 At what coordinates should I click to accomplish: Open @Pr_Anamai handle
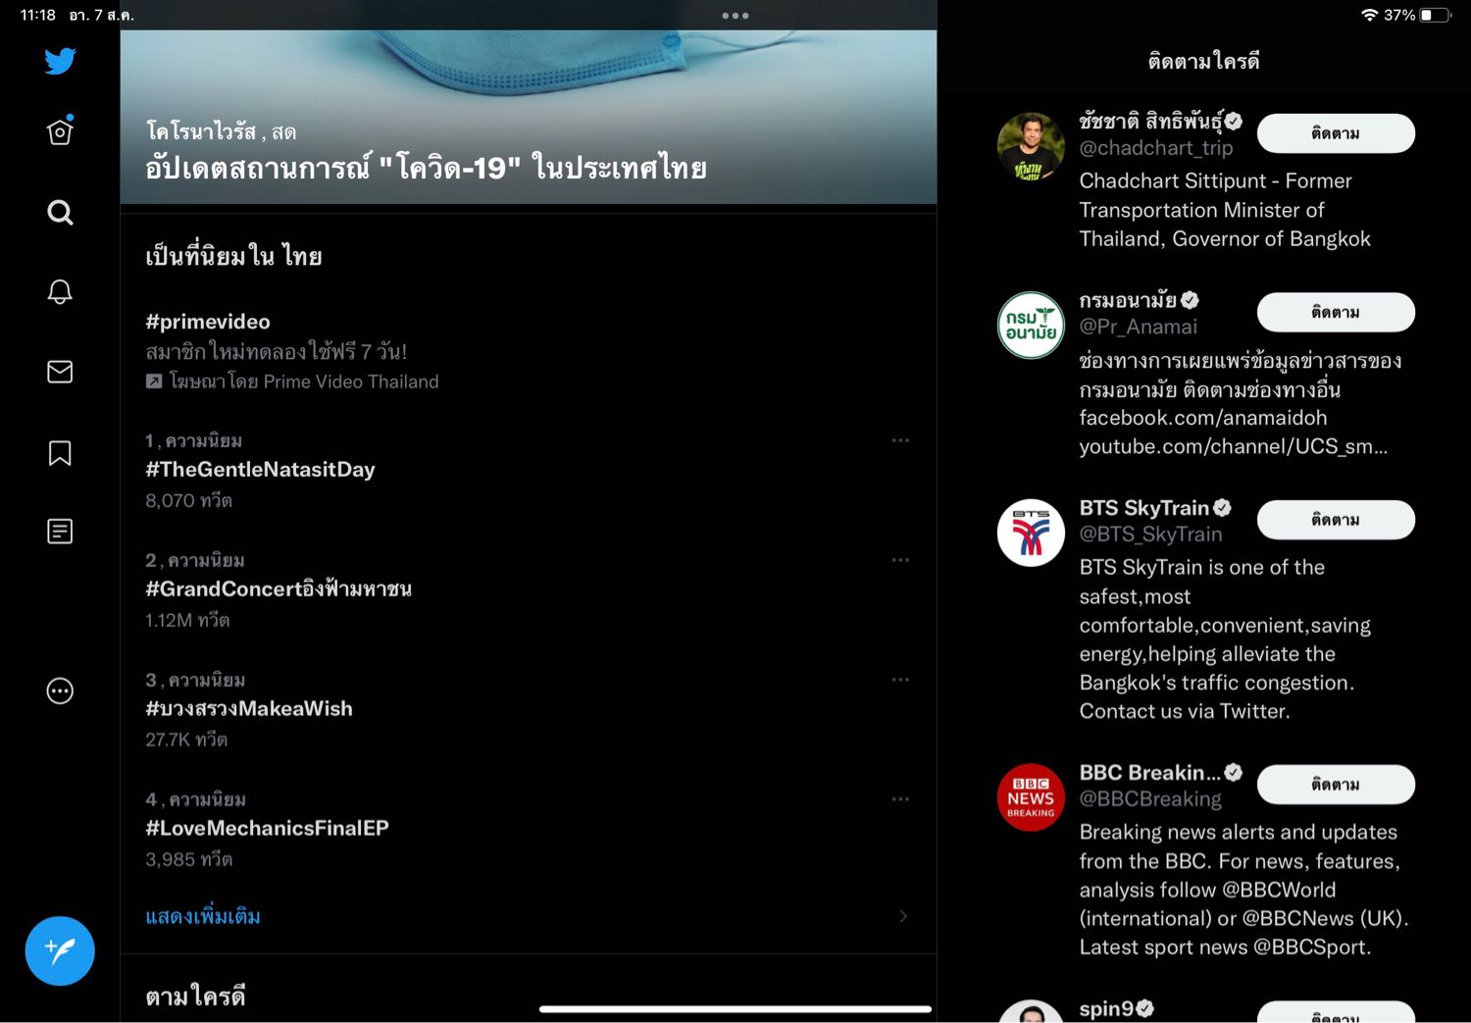1139,327
